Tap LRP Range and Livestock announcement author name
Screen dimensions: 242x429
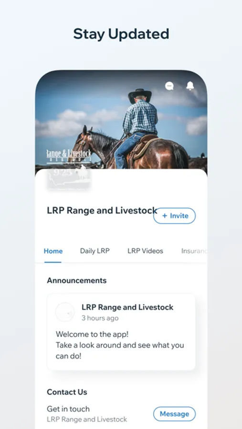pyautogui.click(x=127, y=307)
